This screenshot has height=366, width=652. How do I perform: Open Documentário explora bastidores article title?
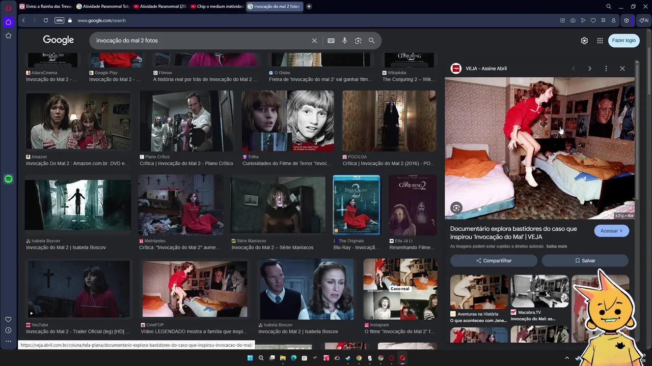coord(513,233)
